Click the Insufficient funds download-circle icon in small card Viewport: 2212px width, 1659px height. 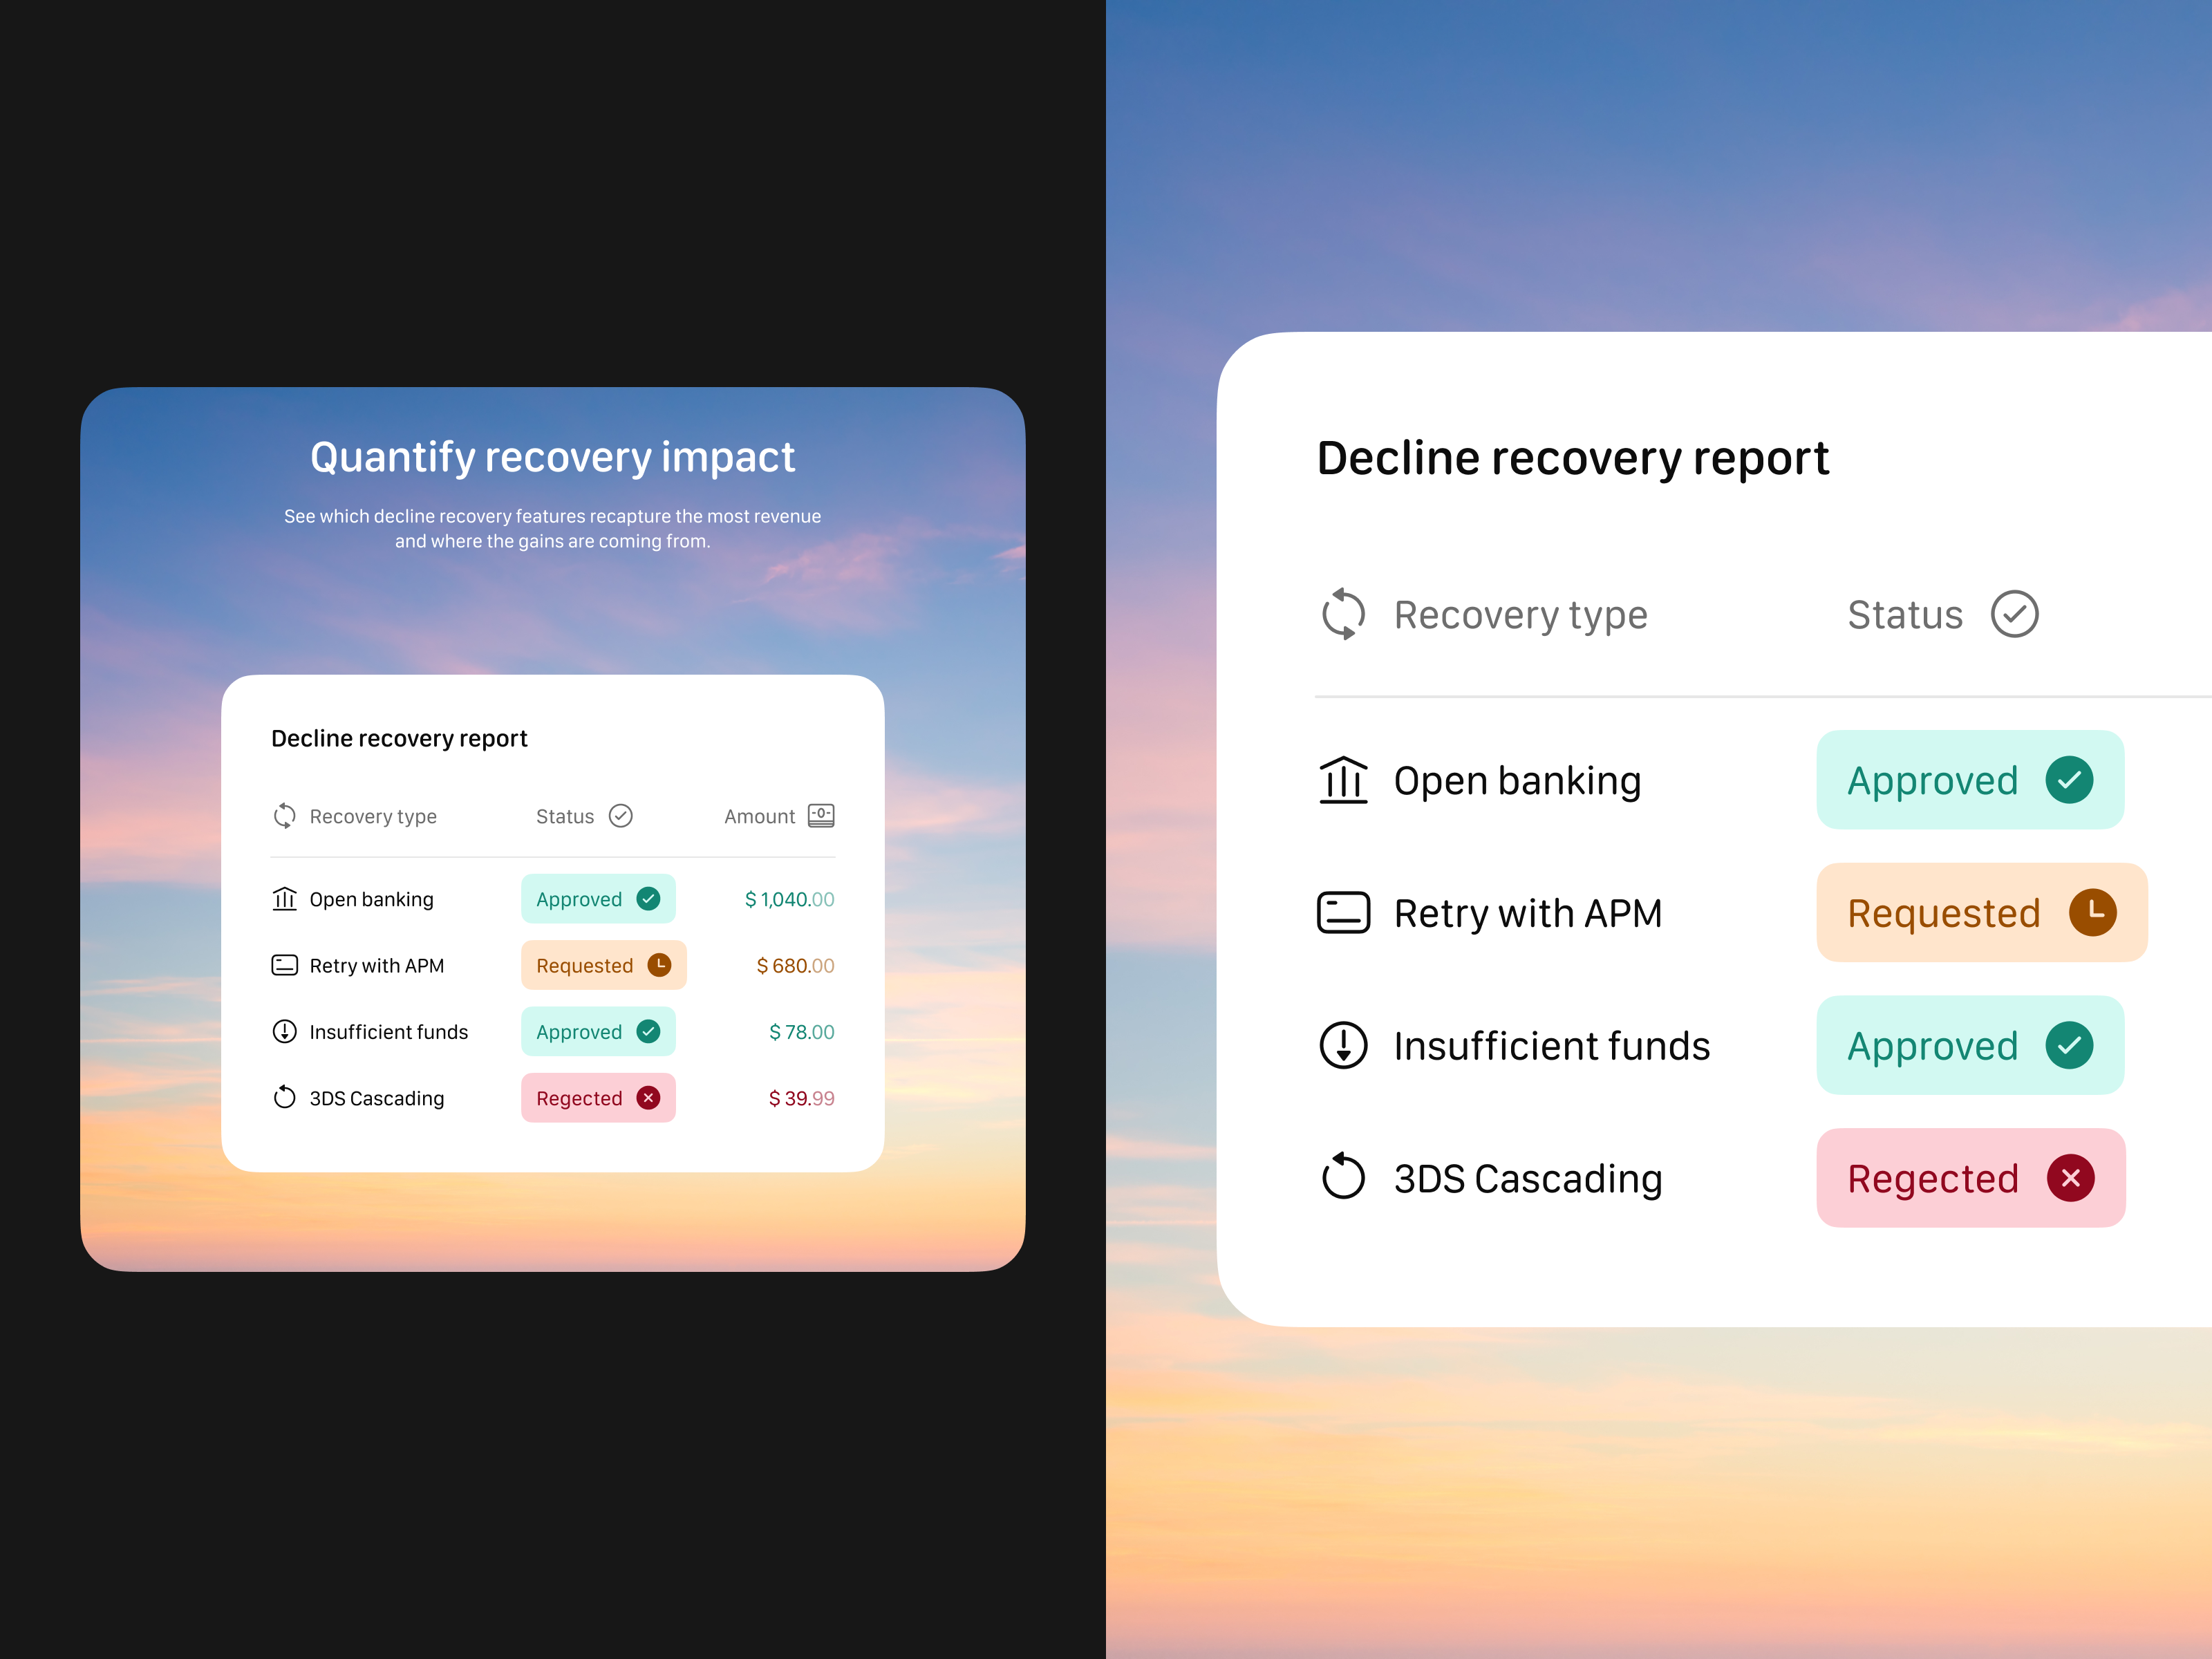[x=285, y=1031]
